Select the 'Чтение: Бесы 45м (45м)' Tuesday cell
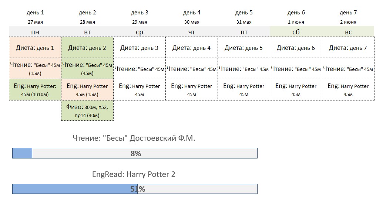This screenshot has height=205, width=383. (x=87, y=68)
